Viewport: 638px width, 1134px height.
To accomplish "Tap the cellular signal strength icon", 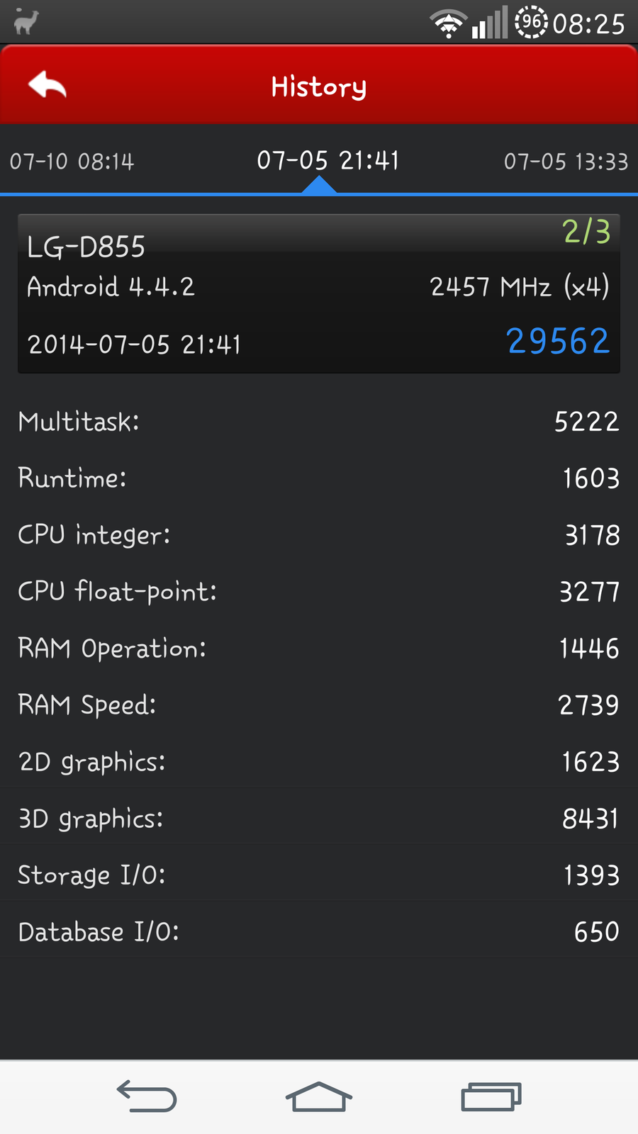I will pos(490,23).
